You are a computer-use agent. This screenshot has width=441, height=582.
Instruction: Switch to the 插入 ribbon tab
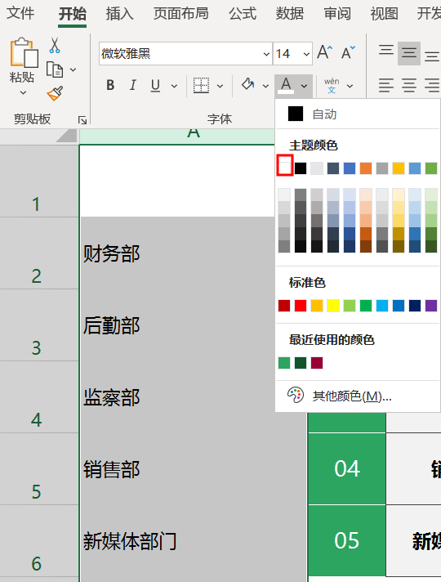(119, 14)
